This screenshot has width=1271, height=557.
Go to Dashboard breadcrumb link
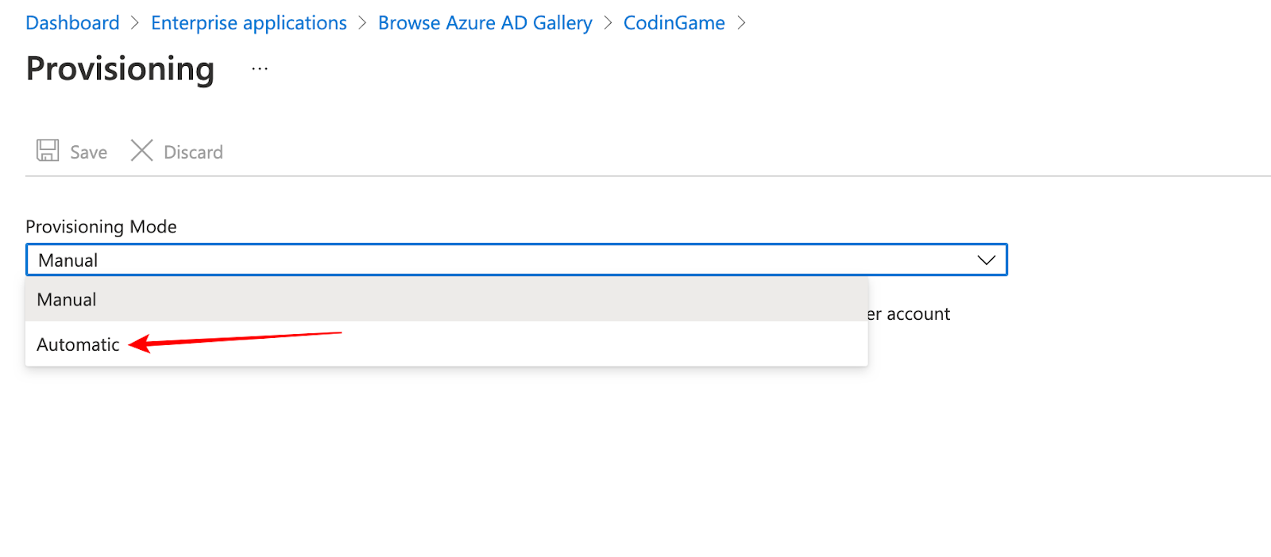72,23
